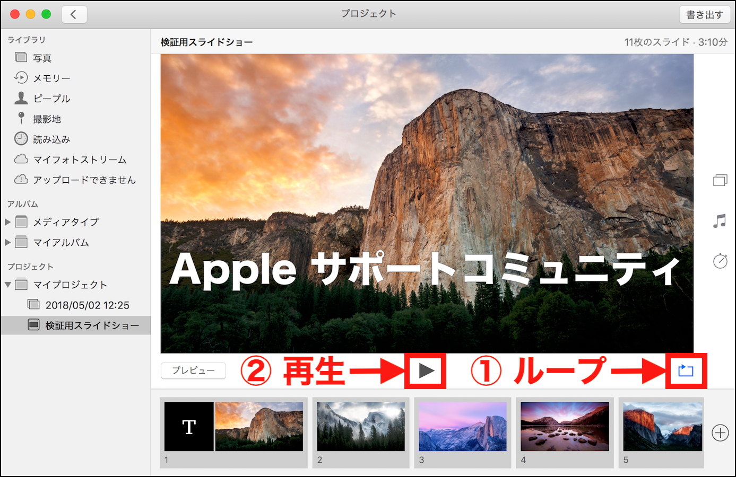This screenshot has height=477, width=736.
Task: Toggle the loop slideshow button
Action: [686, 370]
